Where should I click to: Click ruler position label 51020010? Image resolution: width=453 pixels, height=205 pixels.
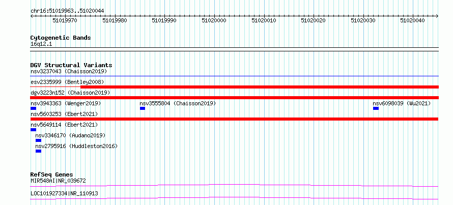(x=264, y=20)
